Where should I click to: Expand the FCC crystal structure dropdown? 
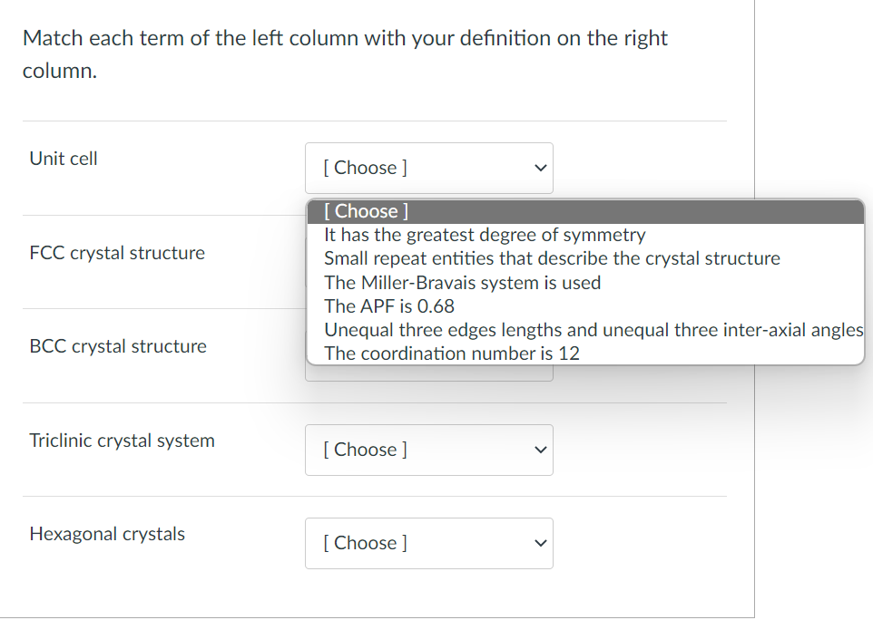coord(428,263)
